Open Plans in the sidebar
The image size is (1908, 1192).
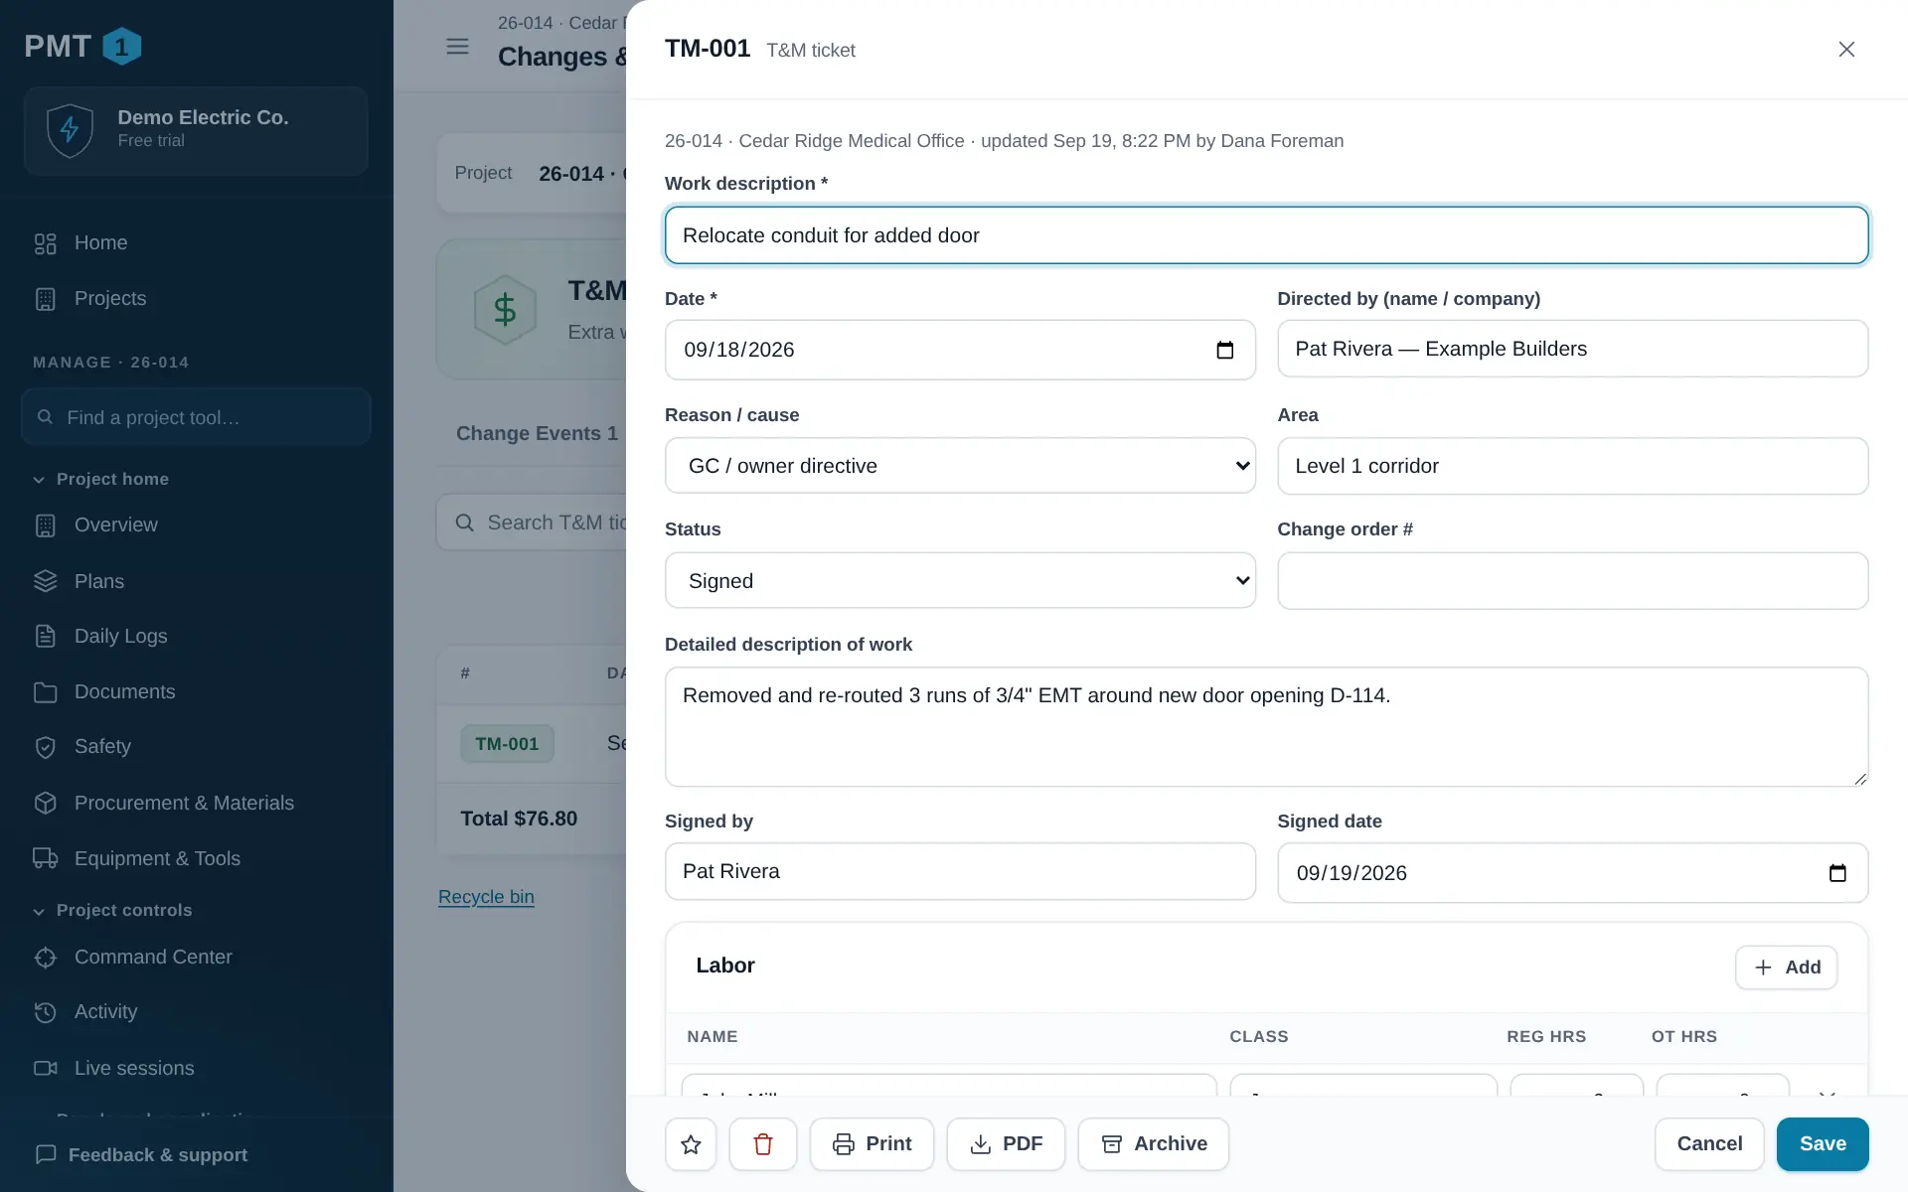tap(99, 581)
